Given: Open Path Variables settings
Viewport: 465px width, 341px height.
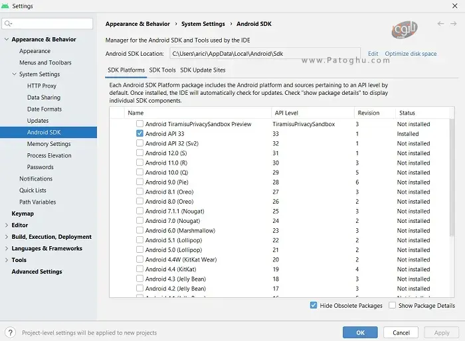Looking at the screenshot, I should [38, 202].
